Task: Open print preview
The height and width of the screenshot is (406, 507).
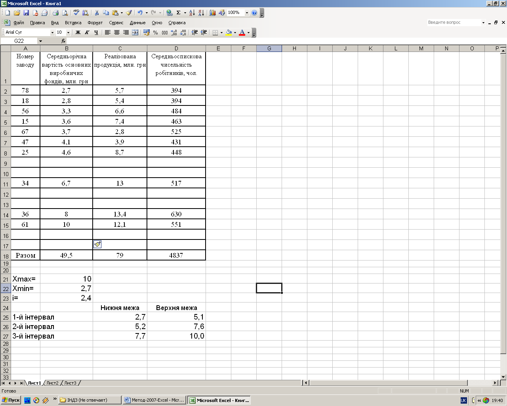Action: pyautogui.click(x=65, y=13)
